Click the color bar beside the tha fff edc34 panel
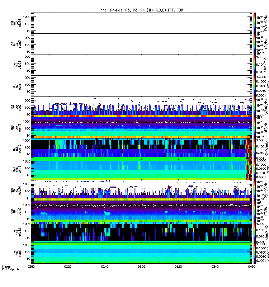This screenshot has height=287, width=269. (x=255, y=23)
